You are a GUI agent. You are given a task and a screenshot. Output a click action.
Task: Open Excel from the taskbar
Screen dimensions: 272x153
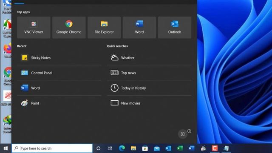click(x=180, y=148)
